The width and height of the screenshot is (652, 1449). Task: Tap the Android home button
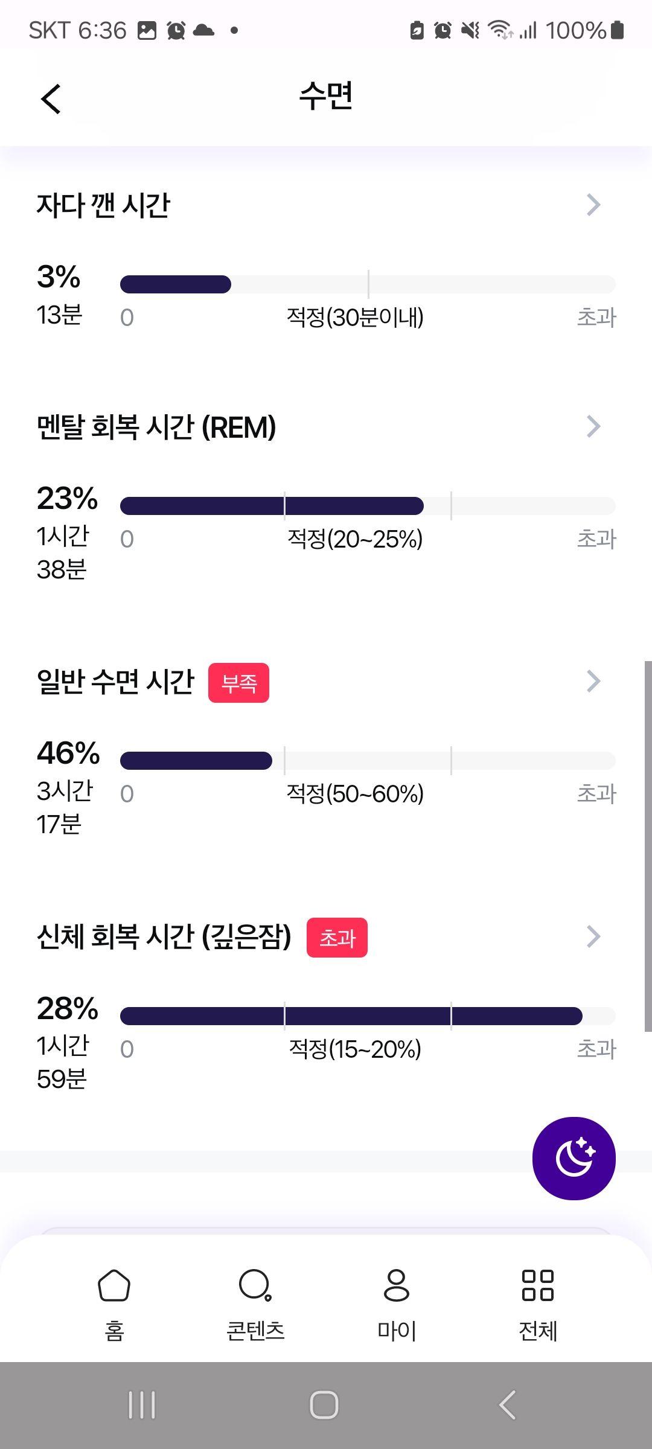pyautogui.click(x=324, y=1405)
